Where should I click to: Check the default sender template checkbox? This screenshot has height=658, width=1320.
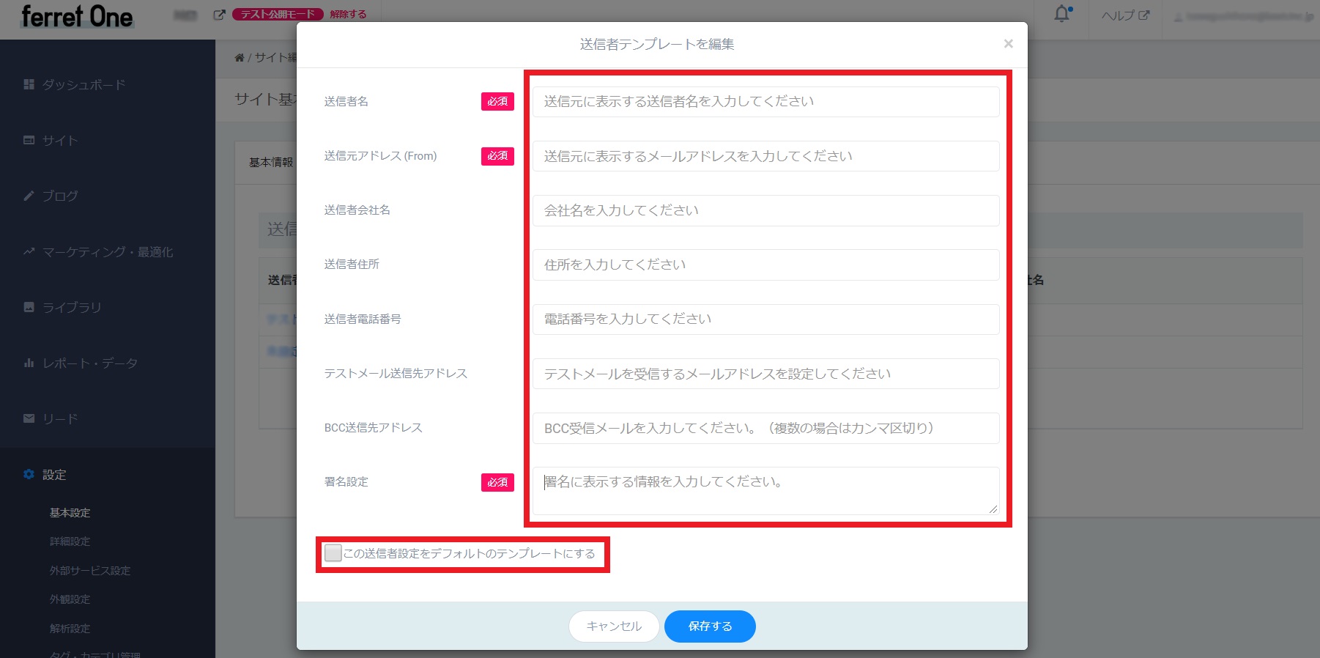333,553
